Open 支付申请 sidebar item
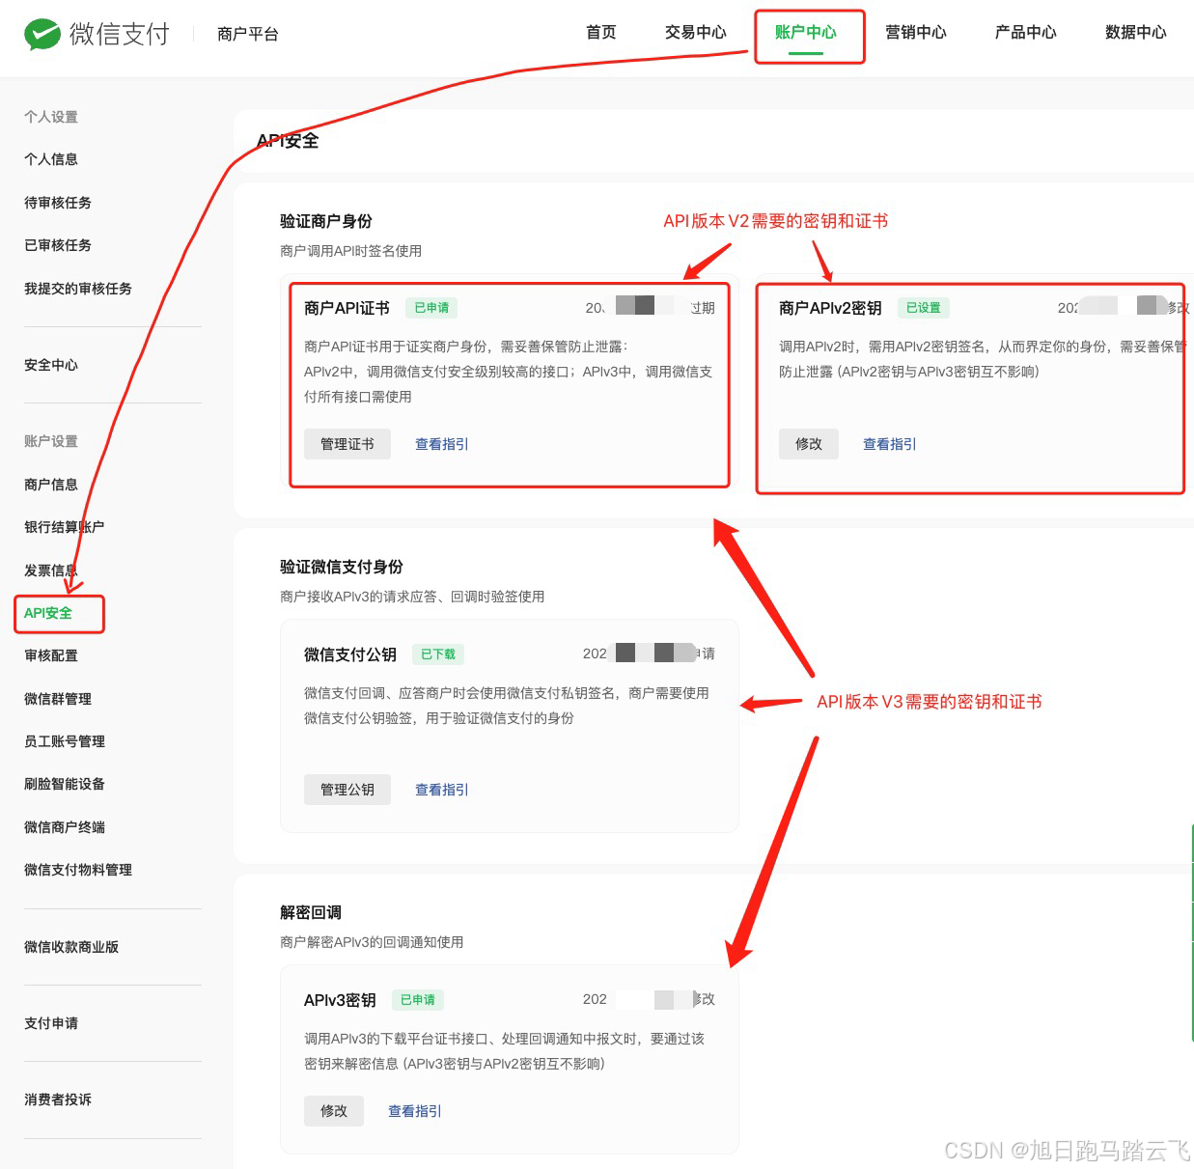The image size is (1194, 1169). click(51, 1023)
